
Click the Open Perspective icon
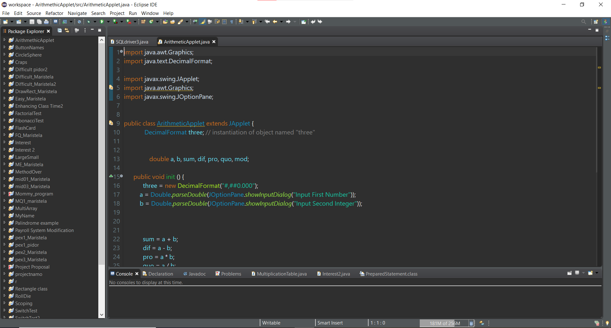coord(596,22)
